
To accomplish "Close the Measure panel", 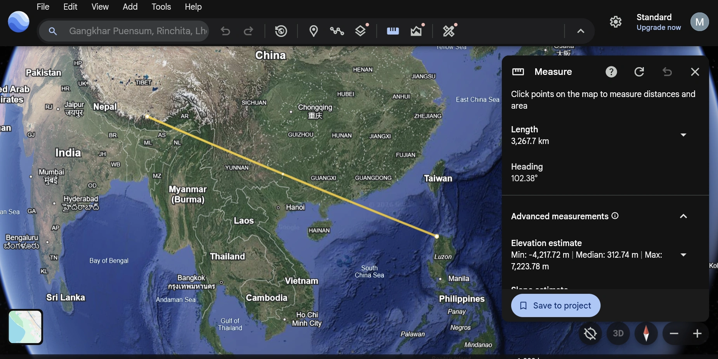I will (x=695, y=72).
